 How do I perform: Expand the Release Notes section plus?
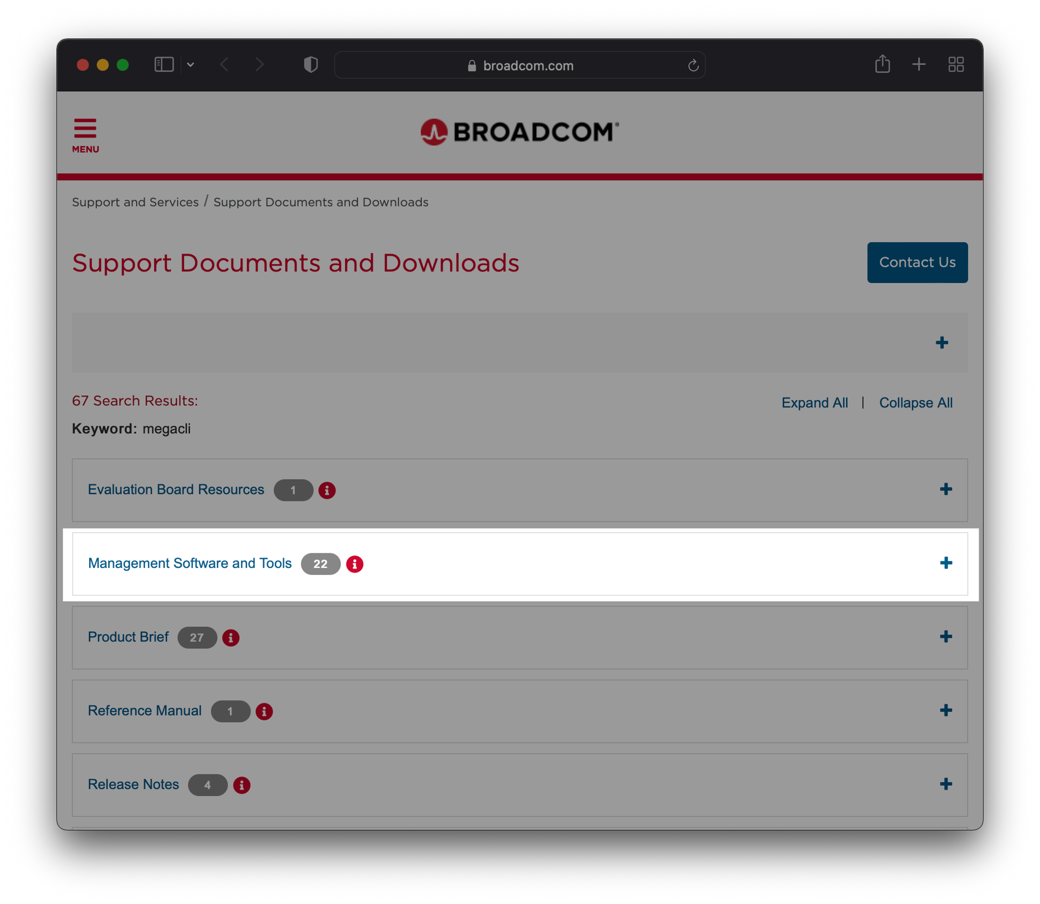point(945,784)
